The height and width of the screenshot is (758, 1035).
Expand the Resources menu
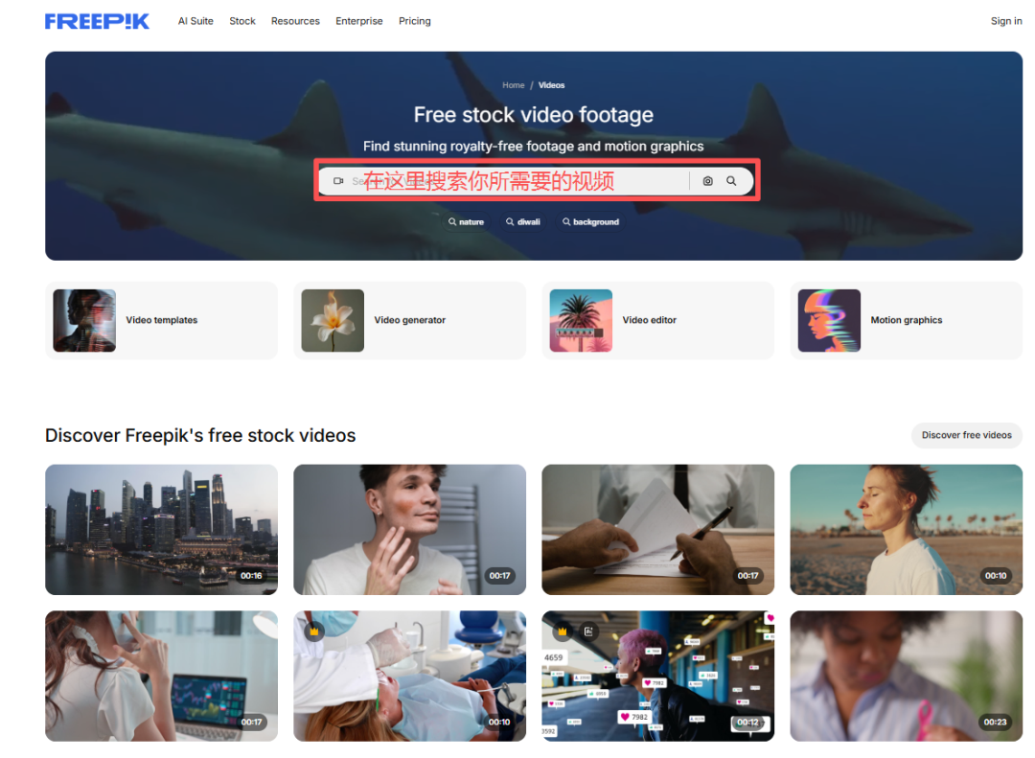click(295, 21)
